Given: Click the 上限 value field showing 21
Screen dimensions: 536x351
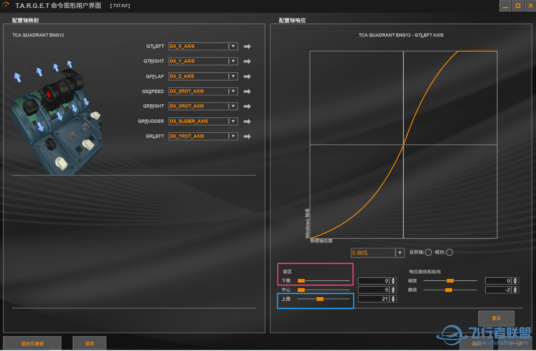Looking at the screenshot, I should [x=374, y=299].
